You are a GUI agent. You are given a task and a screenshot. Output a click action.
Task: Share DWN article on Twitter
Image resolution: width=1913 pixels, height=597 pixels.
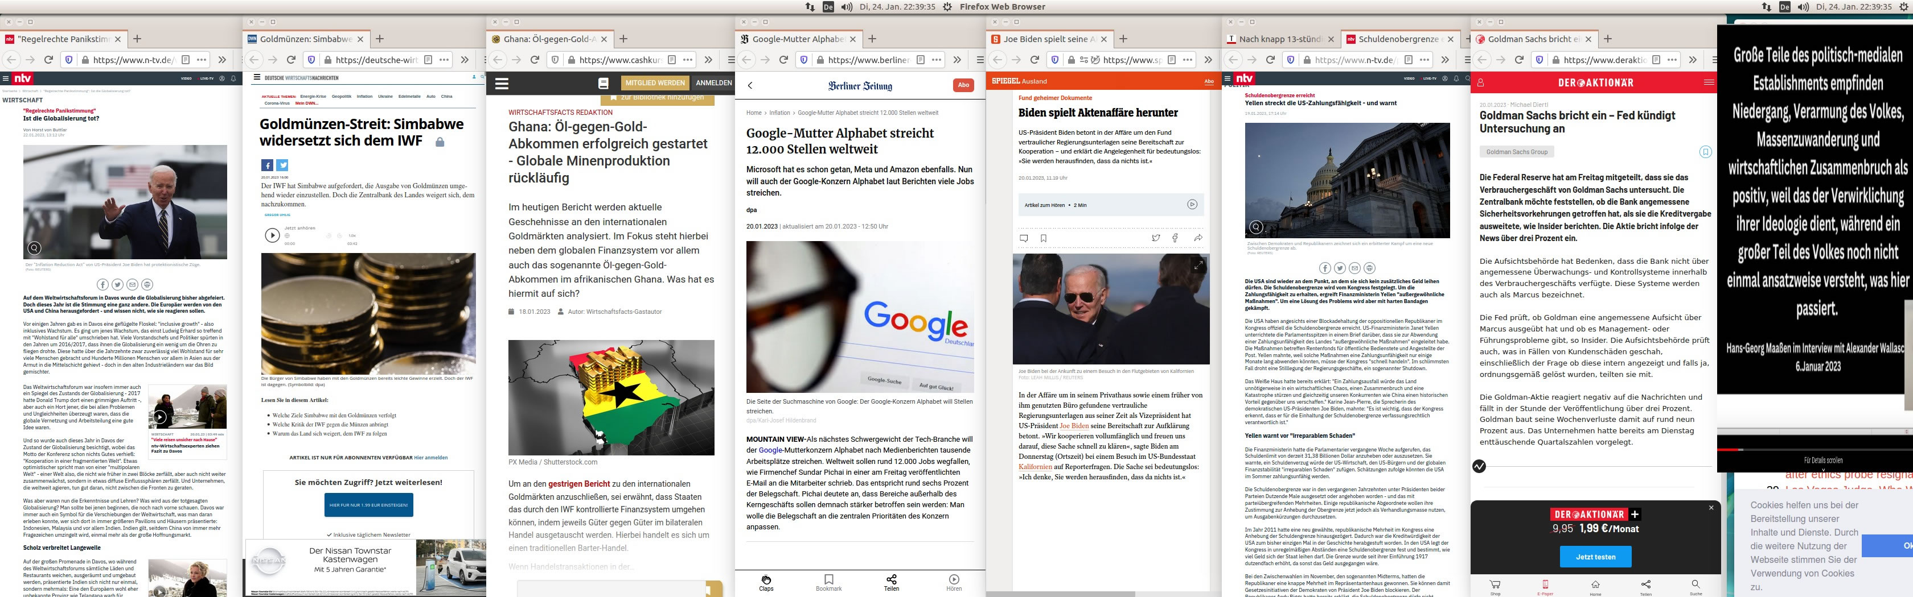tap(282, 165)
